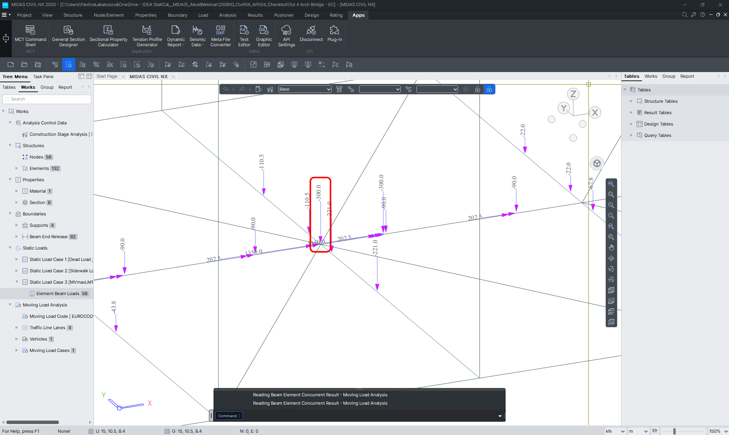Adjust the zoom slider in status bar
Image resolution: width=729 pixels, height=435 pixels.
coord(674,431)
